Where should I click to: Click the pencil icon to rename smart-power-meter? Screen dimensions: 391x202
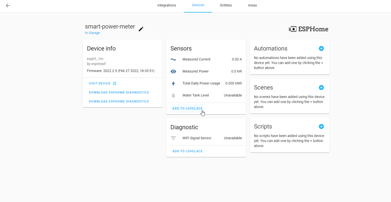(141, 29)
